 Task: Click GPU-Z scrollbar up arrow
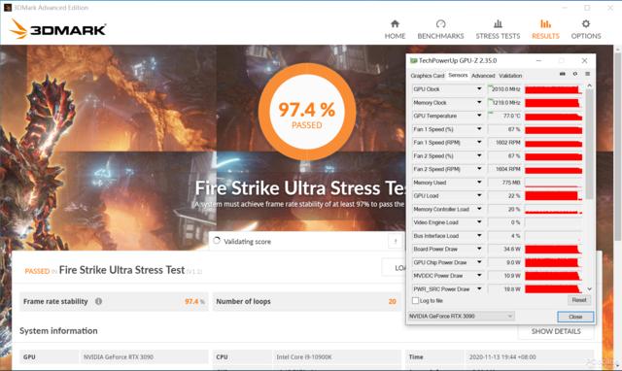click(x=589, y=85)
